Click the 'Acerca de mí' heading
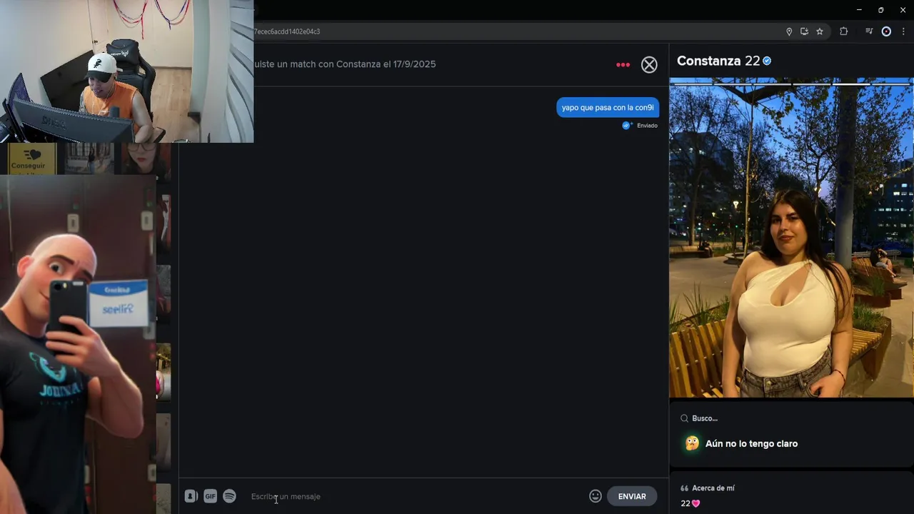The width and height of the screenshot is (914, 514). (713, 488)
